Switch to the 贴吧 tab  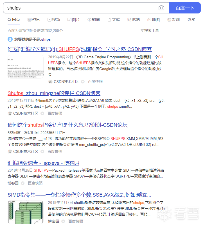133,20
